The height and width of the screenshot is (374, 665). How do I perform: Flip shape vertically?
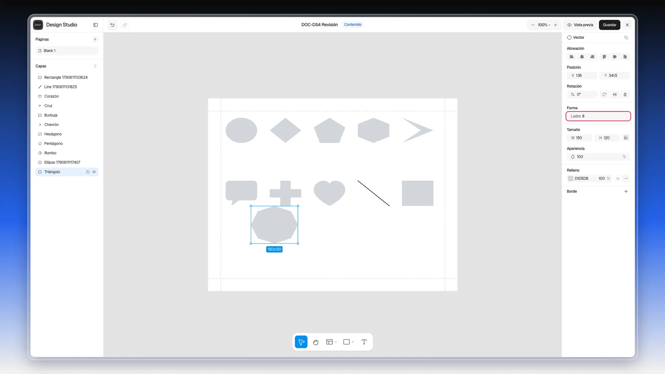pos(625,95)
